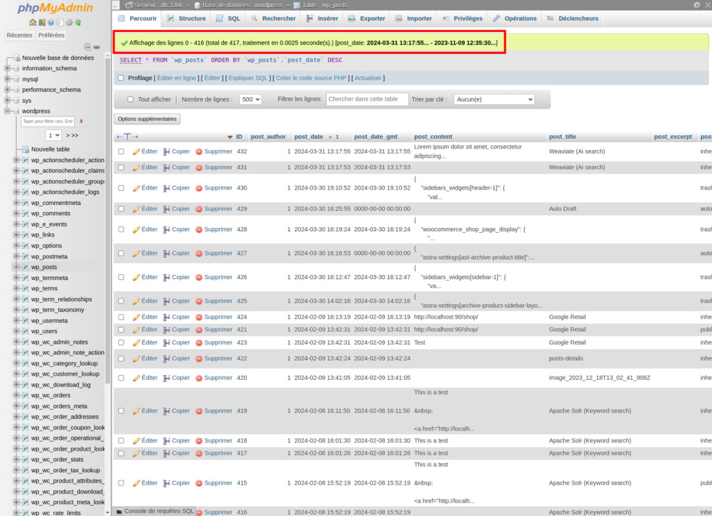Image resolution: width=712 pixels, height=516 pixels.
Task: Click the Options supplémentaires button
Action: point(147,119)
